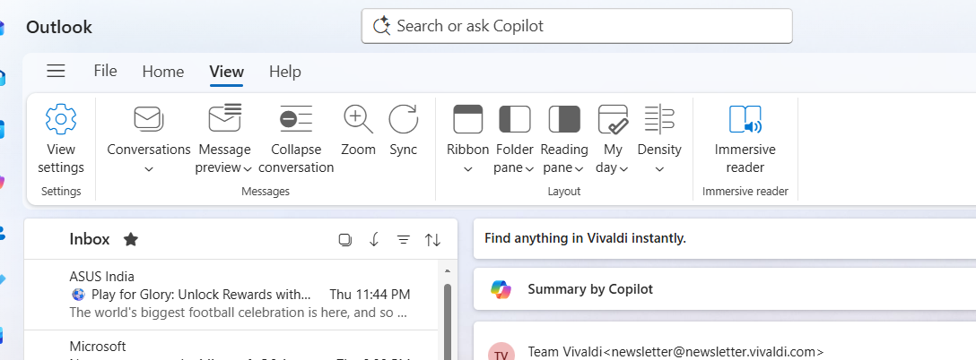Screen dimensions: 976x360
Task: Click the message list scrollbar
Action: point(447,321)
